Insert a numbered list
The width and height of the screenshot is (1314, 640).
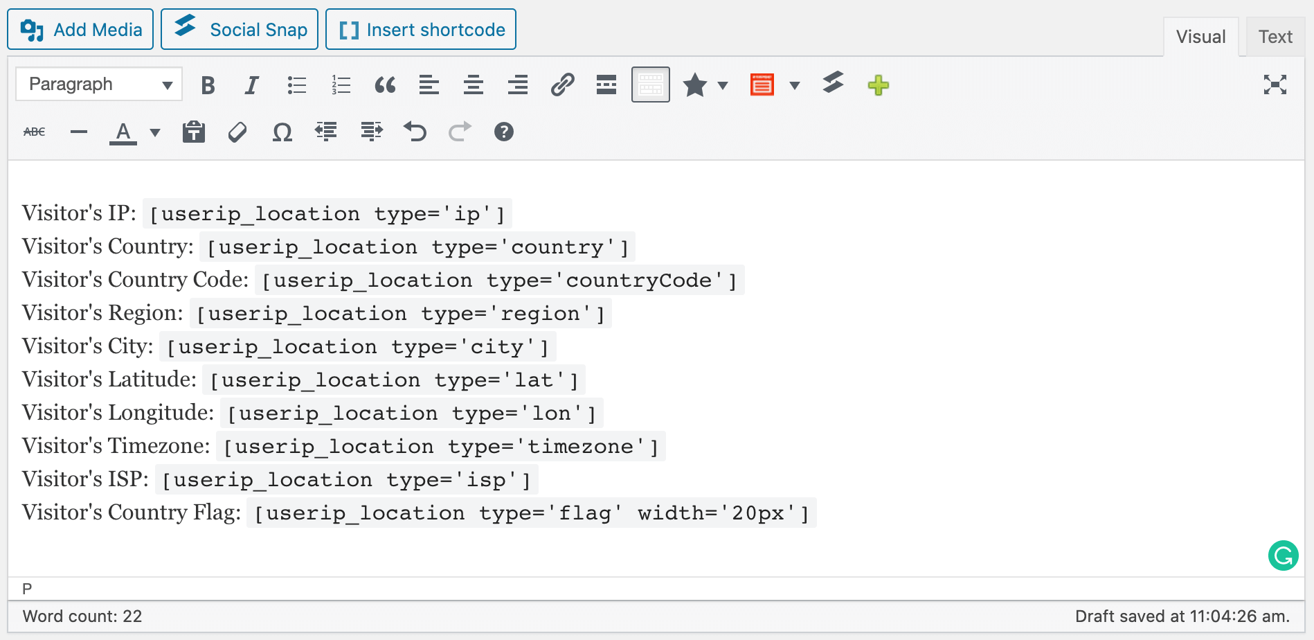tap(341, 85)
